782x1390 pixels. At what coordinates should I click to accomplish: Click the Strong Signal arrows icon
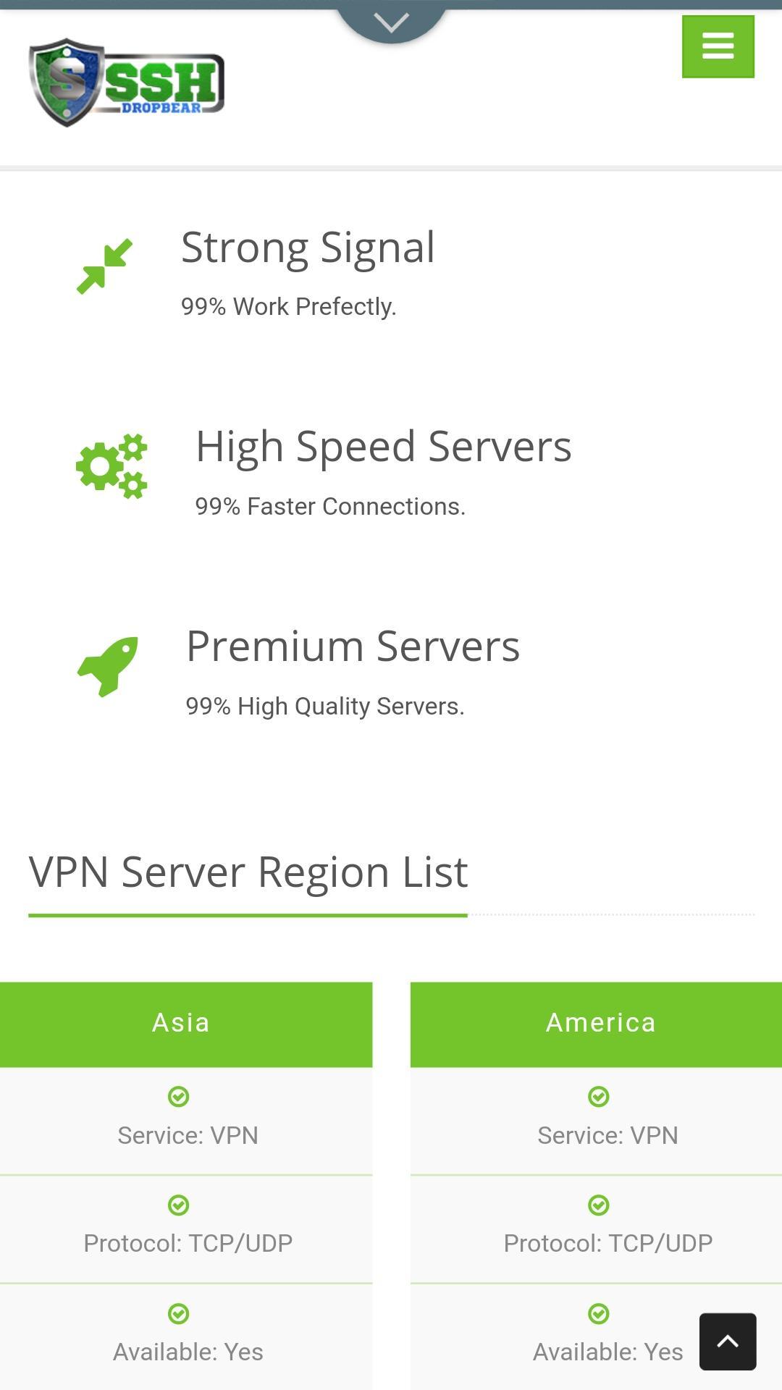tap(105, 266)
